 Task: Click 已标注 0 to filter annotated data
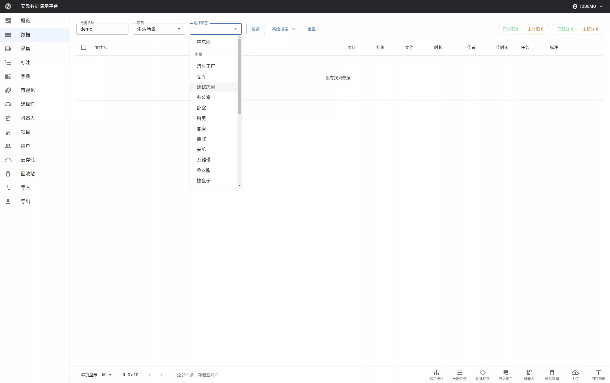click(564, 29)
